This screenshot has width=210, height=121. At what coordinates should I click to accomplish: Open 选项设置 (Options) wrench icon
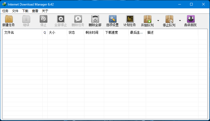pos(112,19)
